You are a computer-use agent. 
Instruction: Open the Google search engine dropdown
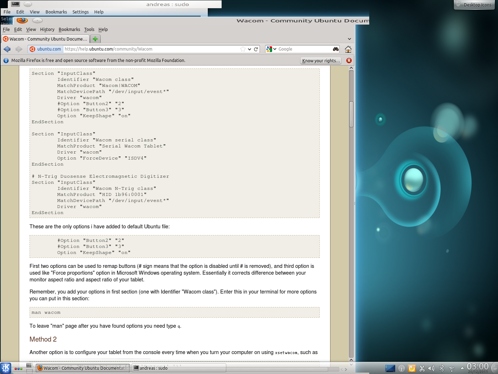(x=271, y=49)
